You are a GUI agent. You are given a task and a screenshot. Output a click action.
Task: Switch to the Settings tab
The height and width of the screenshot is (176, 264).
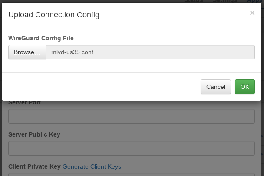pyautogui.click(x=225, y=1)
